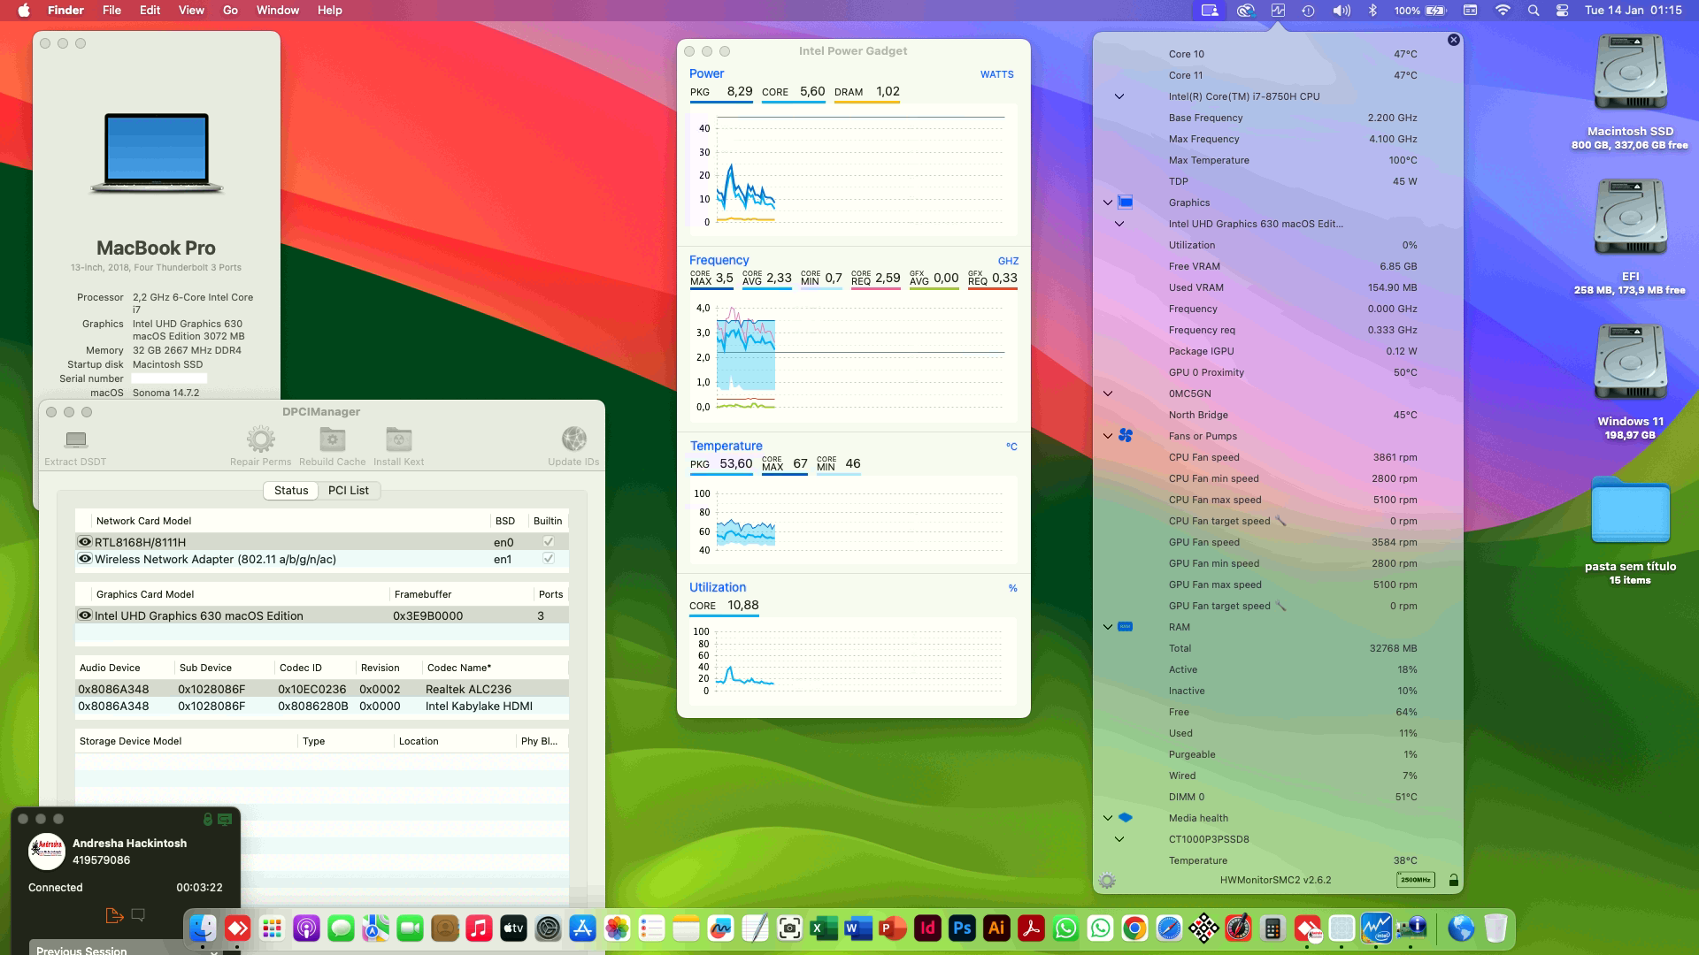Open the Intel Power Gadget icon in menu bar
Image resolution: width=1699 pixels, height=955 pixels.
(x=1276, y=11)
